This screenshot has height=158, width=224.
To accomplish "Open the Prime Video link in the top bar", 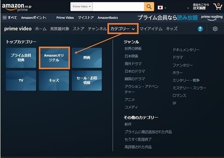I will [x=65, y=18].
